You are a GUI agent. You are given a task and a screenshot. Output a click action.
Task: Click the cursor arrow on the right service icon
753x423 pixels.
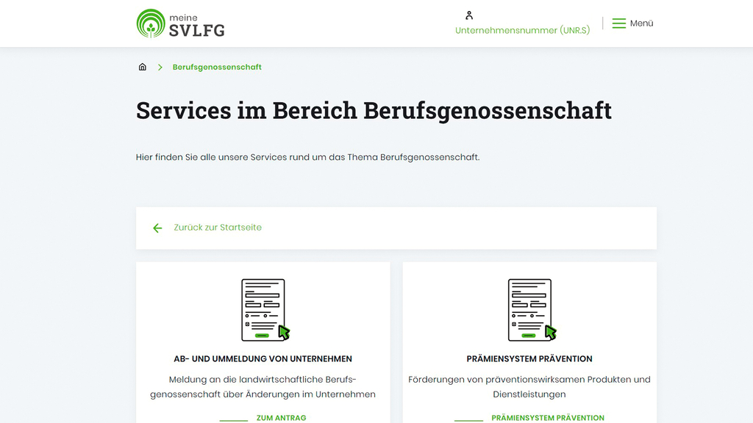(551, 332)
